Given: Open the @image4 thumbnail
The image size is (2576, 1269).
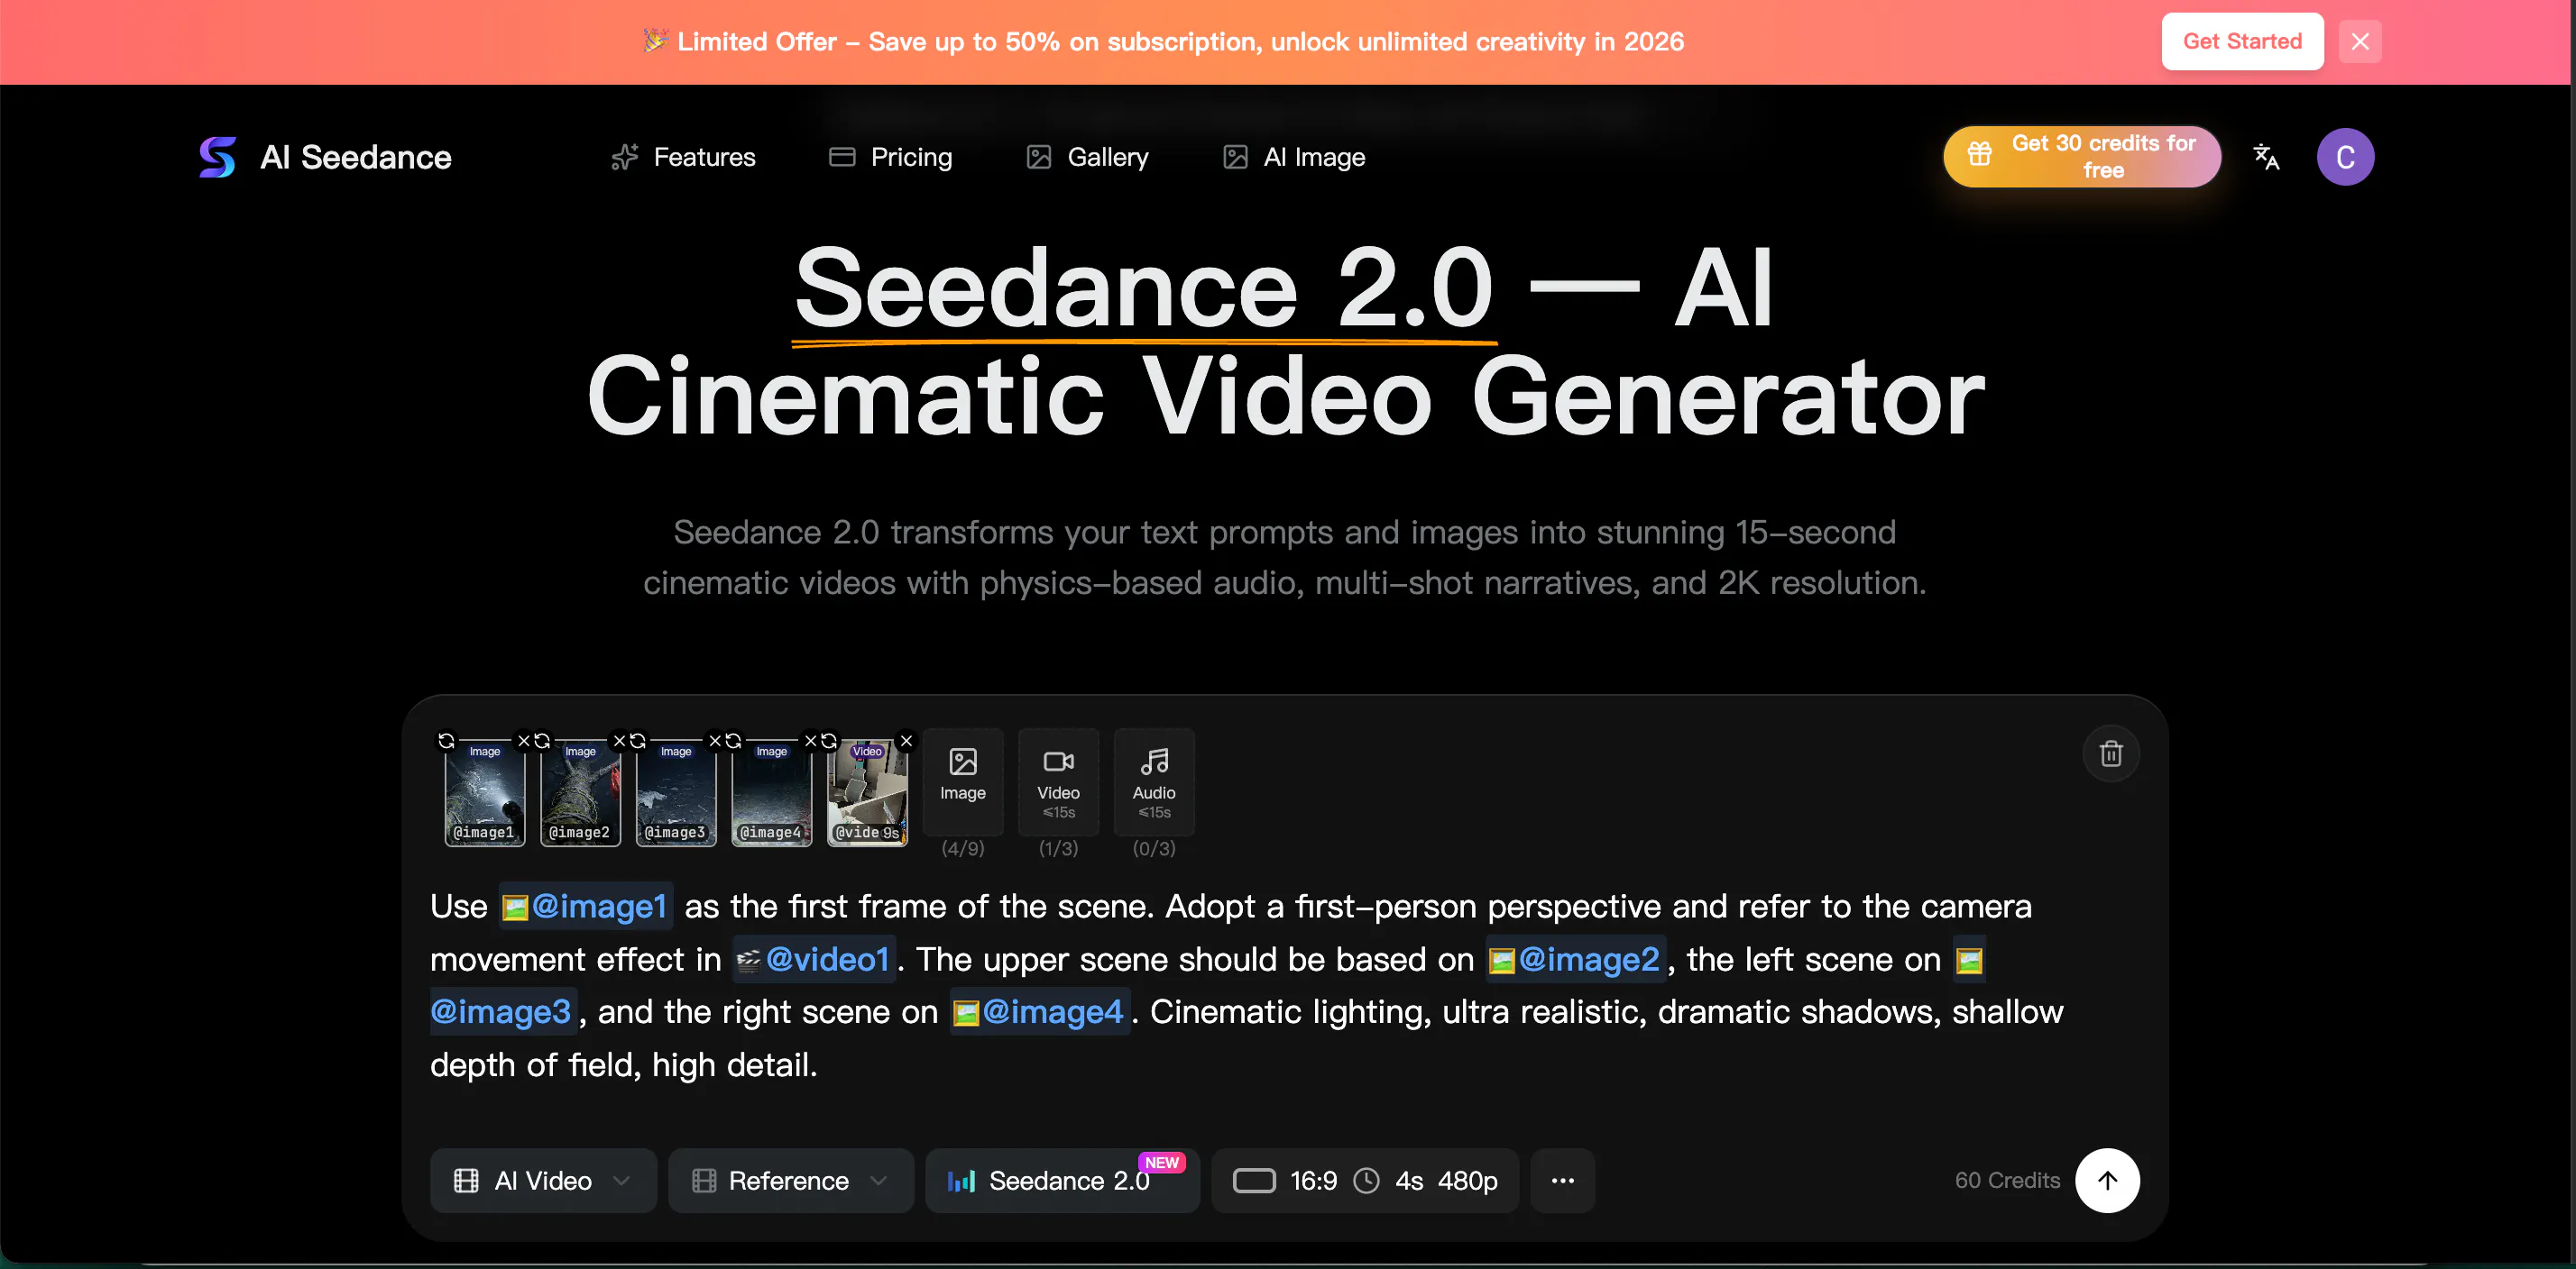Looking at the screenshot, I should tap(772, 794).
